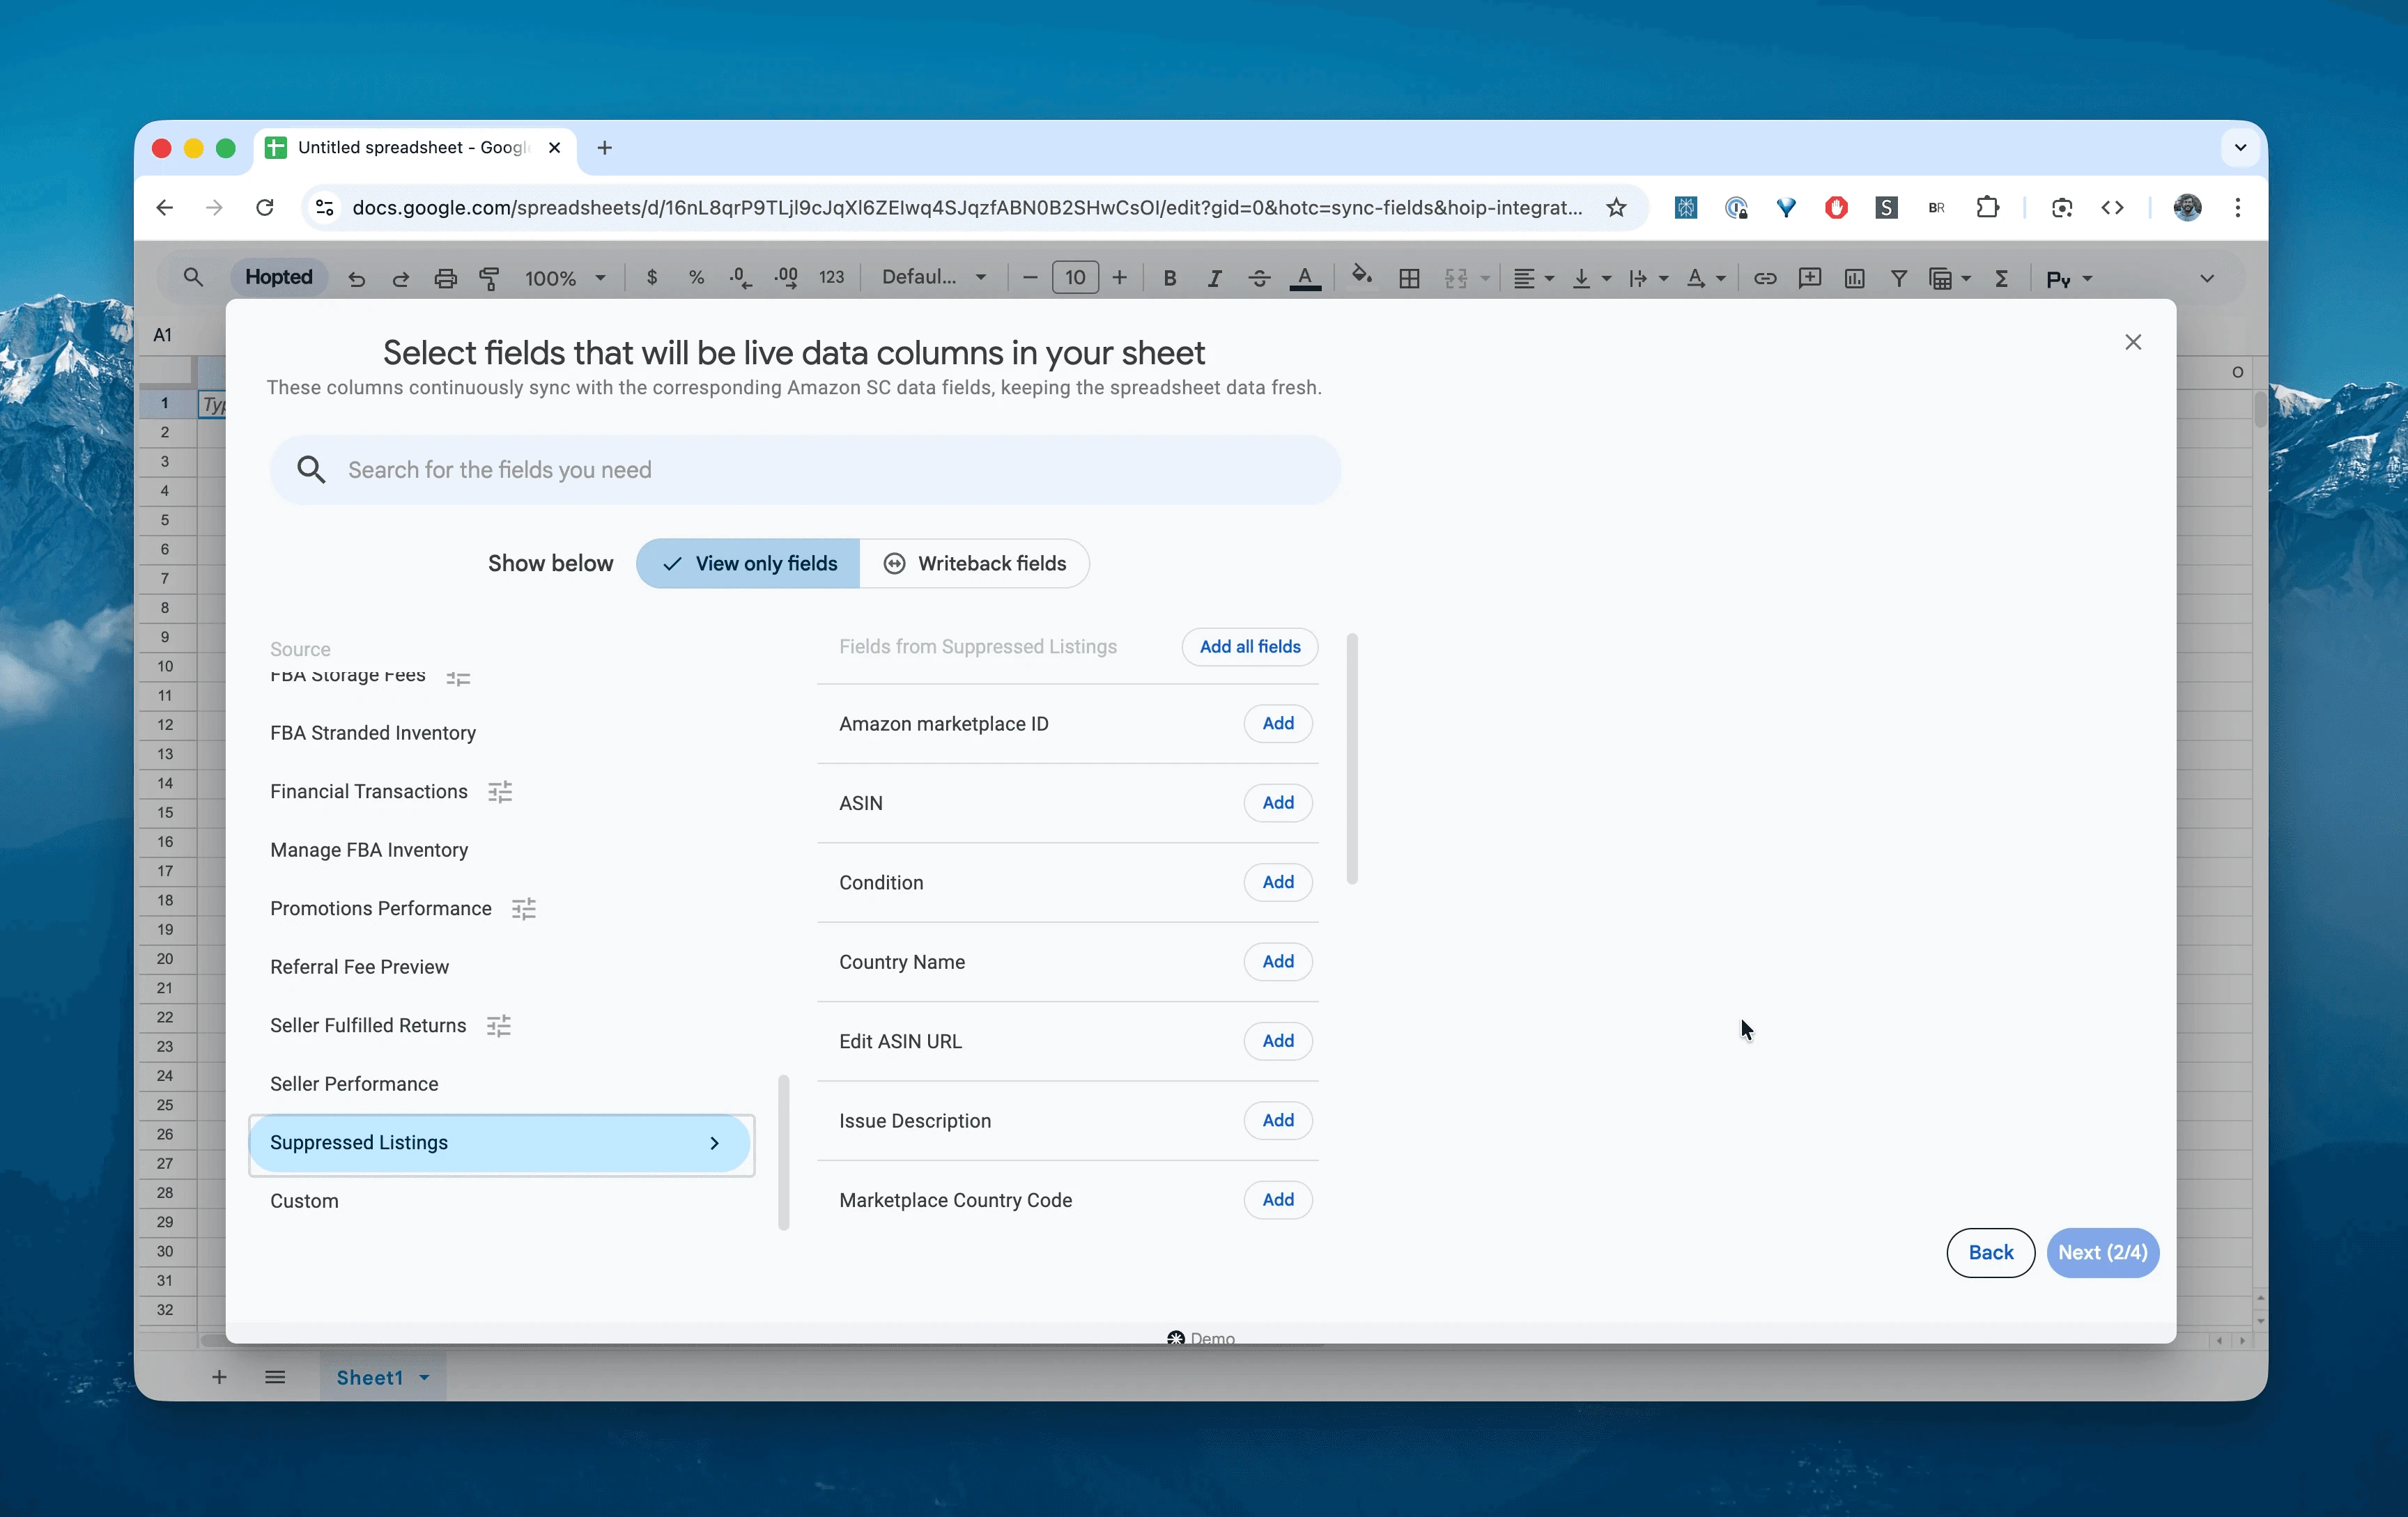
Task: Click the print icon in the toolbar
Action: click(445, 279)
